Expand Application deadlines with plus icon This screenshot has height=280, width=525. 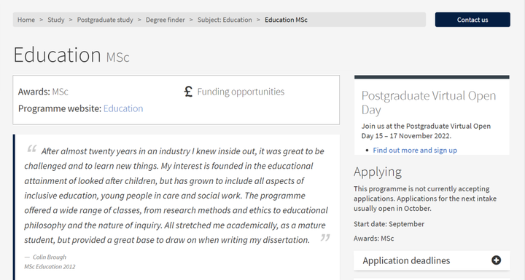(497, 260)
